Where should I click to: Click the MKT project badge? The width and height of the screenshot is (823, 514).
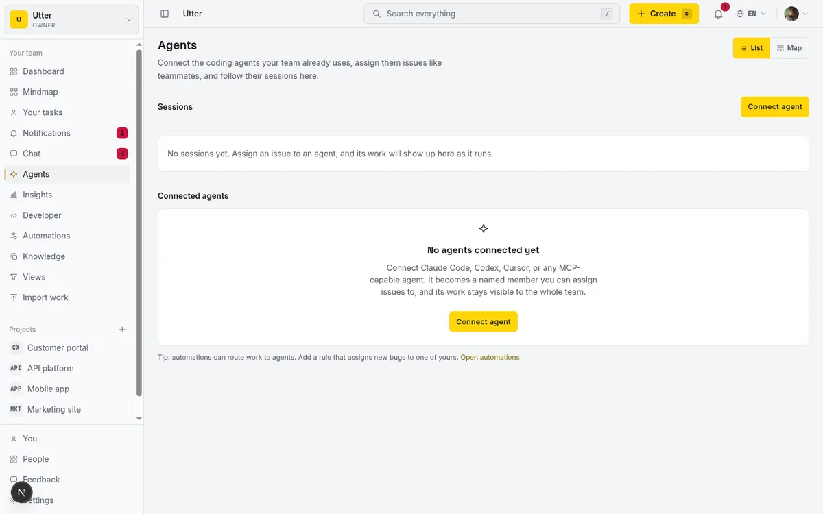point(16,409)
